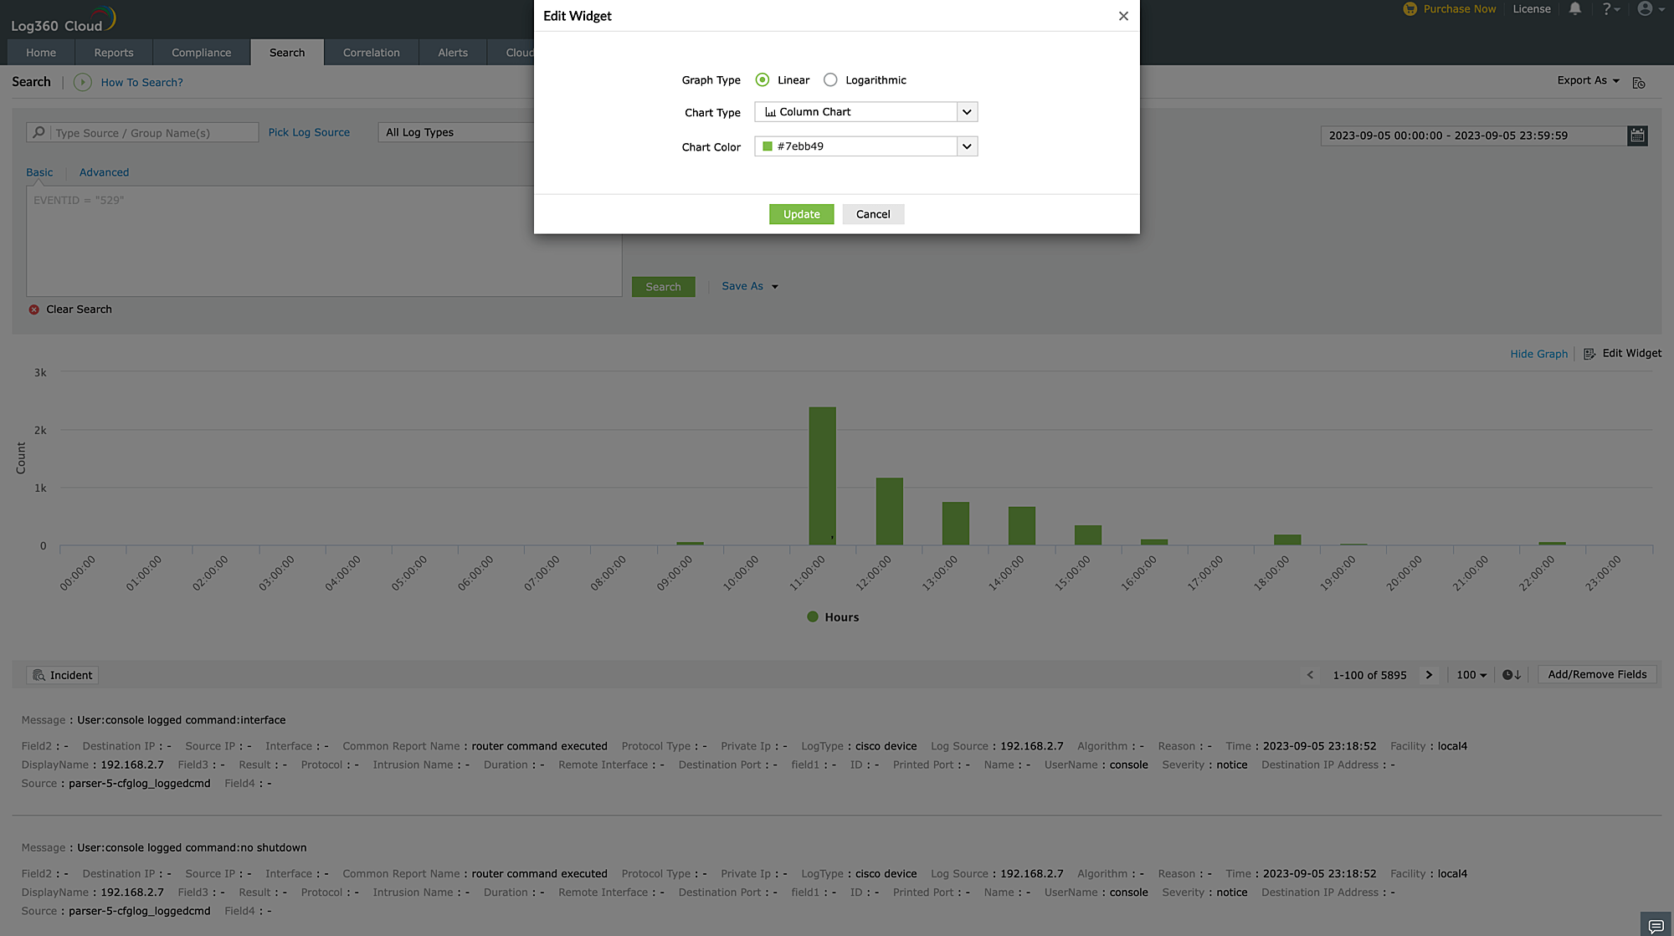1674x936 pixels.
Task: Expand the Chart Color dropdown
Action: (967, 146)
